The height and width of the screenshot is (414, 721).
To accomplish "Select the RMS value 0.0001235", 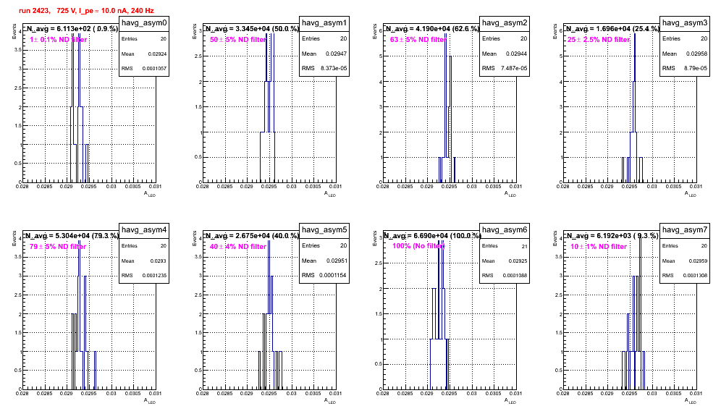I will [x=154, y=276].
